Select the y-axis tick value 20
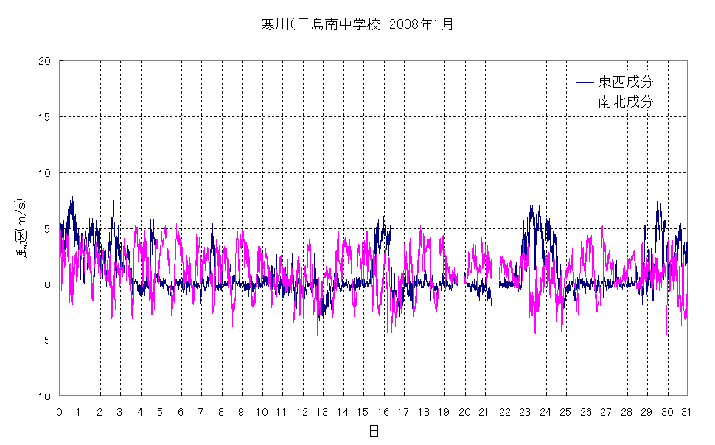The image size is (715, 445). (45, 62)
